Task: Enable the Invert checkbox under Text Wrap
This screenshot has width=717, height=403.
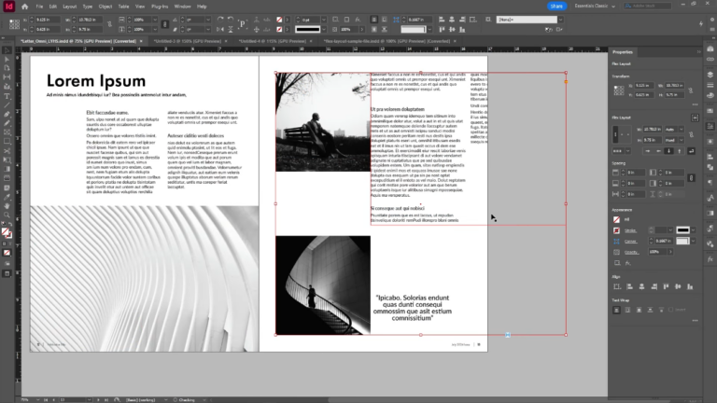Action: coord(671,310)
